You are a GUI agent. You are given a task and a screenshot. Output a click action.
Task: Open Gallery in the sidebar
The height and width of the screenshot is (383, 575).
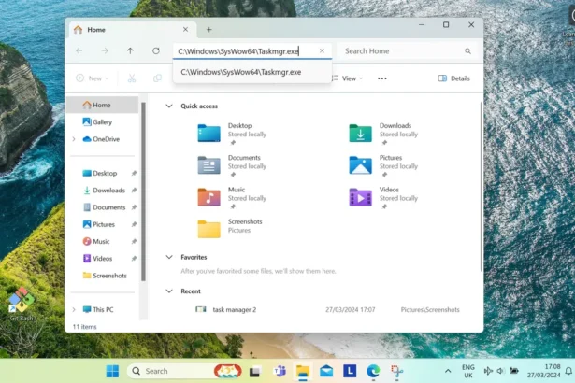tap(102, 122)
